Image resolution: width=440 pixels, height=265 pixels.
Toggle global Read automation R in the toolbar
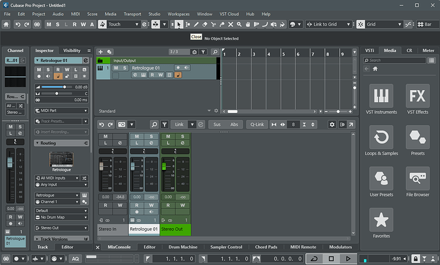tap(75, 24)
